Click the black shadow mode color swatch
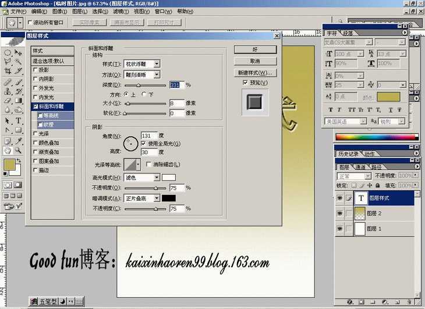This screenshot has width=425, height=309. point(169,198)
